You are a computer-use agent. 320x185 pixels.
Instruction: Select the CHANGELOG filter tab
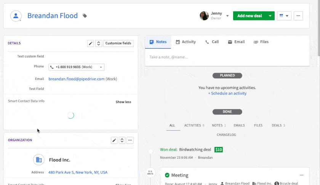(x=226, y=135)
